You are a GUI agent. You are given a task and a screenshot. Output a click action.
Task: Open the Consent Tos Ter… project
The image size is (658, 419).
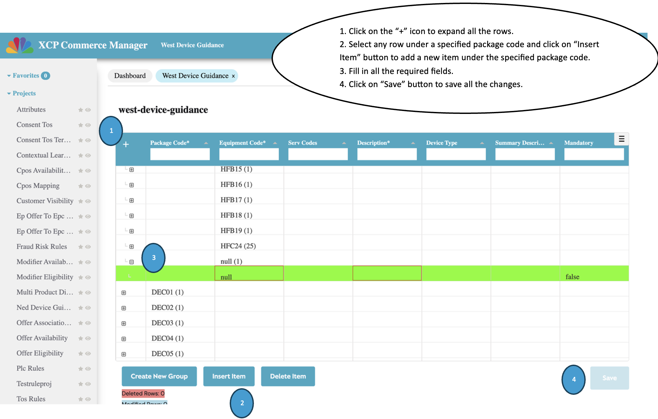pos(44,140)
